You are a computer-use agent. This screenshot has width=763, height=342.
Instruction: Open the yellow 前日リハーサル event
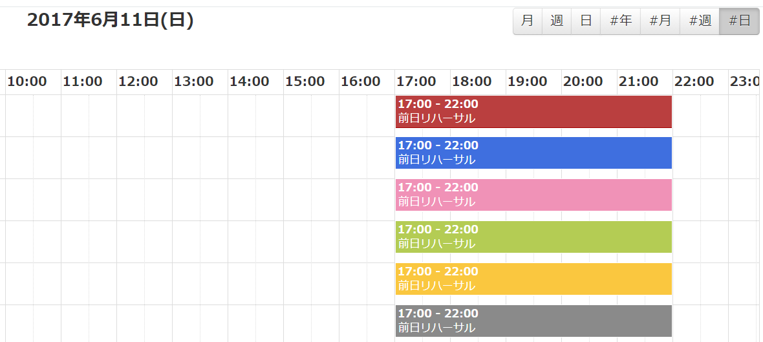[533, 279]
